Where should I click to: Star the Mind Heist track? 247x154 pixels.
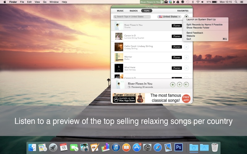(x=186, y=68)
